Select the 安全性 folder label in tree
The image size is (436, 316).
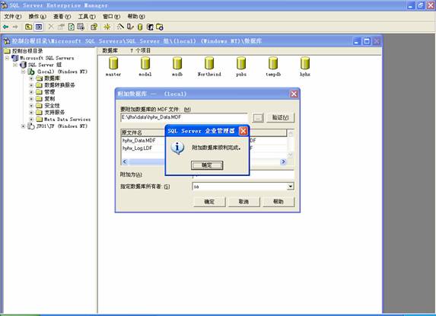tap(52, 106)
